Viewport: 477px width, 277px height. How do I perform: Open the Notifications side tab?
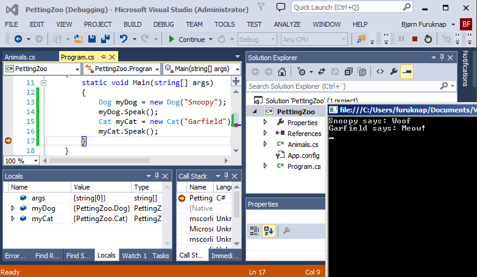[465, 69]
